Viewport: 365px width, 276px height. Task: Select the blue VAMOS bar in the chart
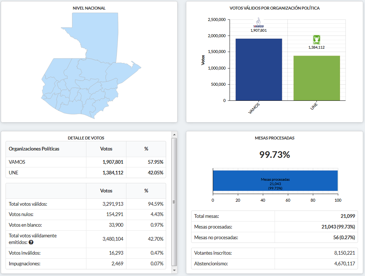click(258, 69)
